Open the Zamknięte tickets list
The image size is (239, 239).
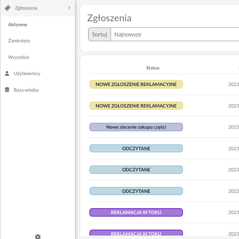pyautogui.click(x=19, y=41)
